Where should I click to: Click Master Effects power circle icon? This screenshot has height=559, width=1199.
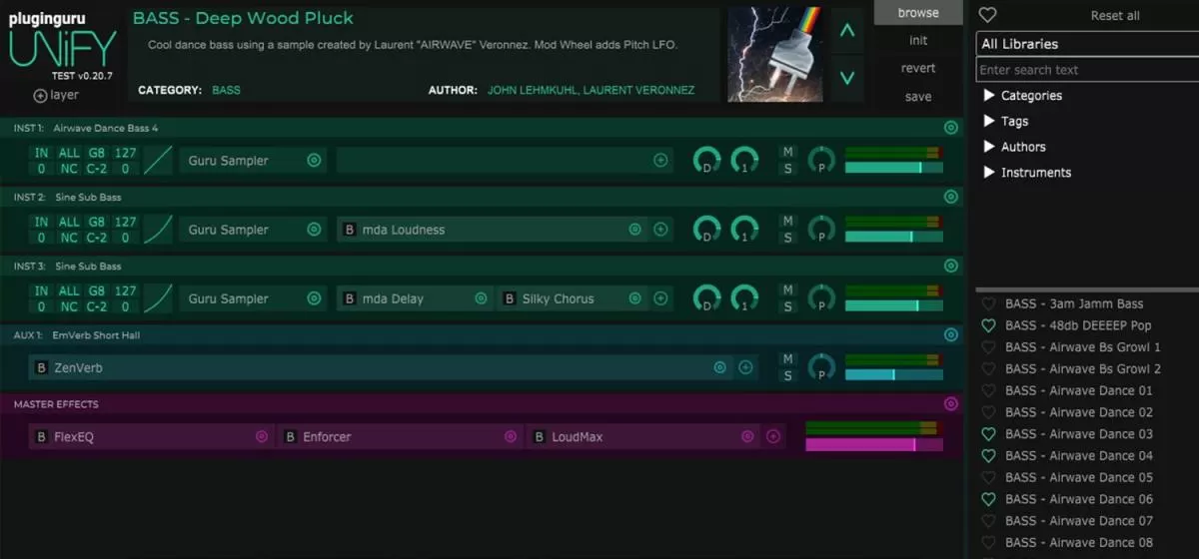coord(951,403)
